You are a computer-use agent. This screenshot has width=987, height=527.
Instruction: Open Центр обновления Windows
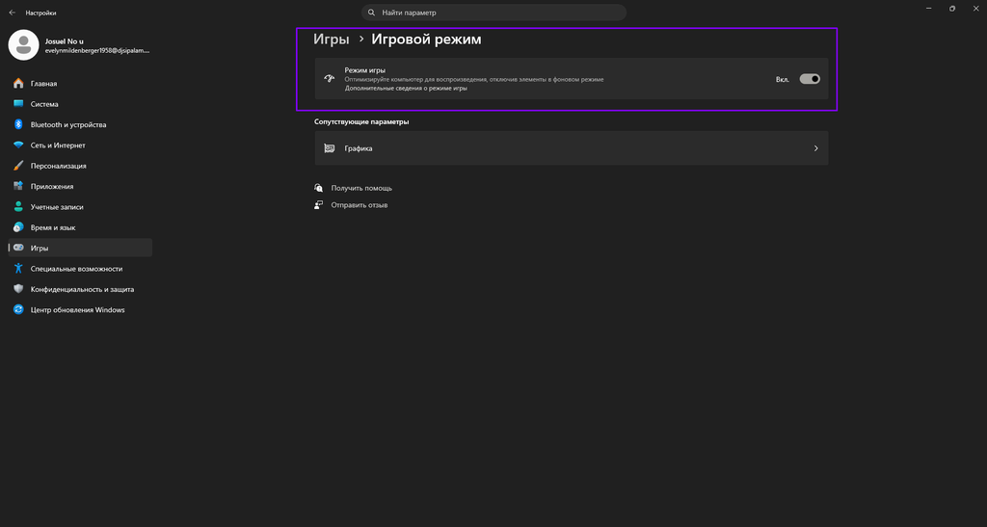click(80, 309)
